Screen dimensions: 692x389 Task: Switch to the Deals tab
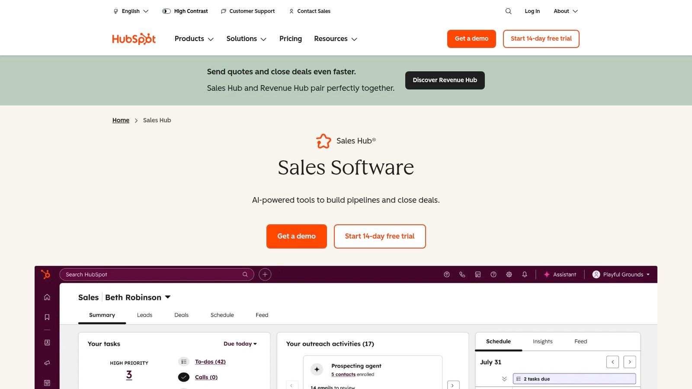181,315
